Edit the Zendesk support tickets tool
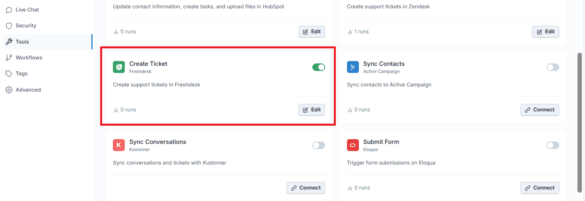Viewport: 585px width, 201px height. [x=546, y=32]
